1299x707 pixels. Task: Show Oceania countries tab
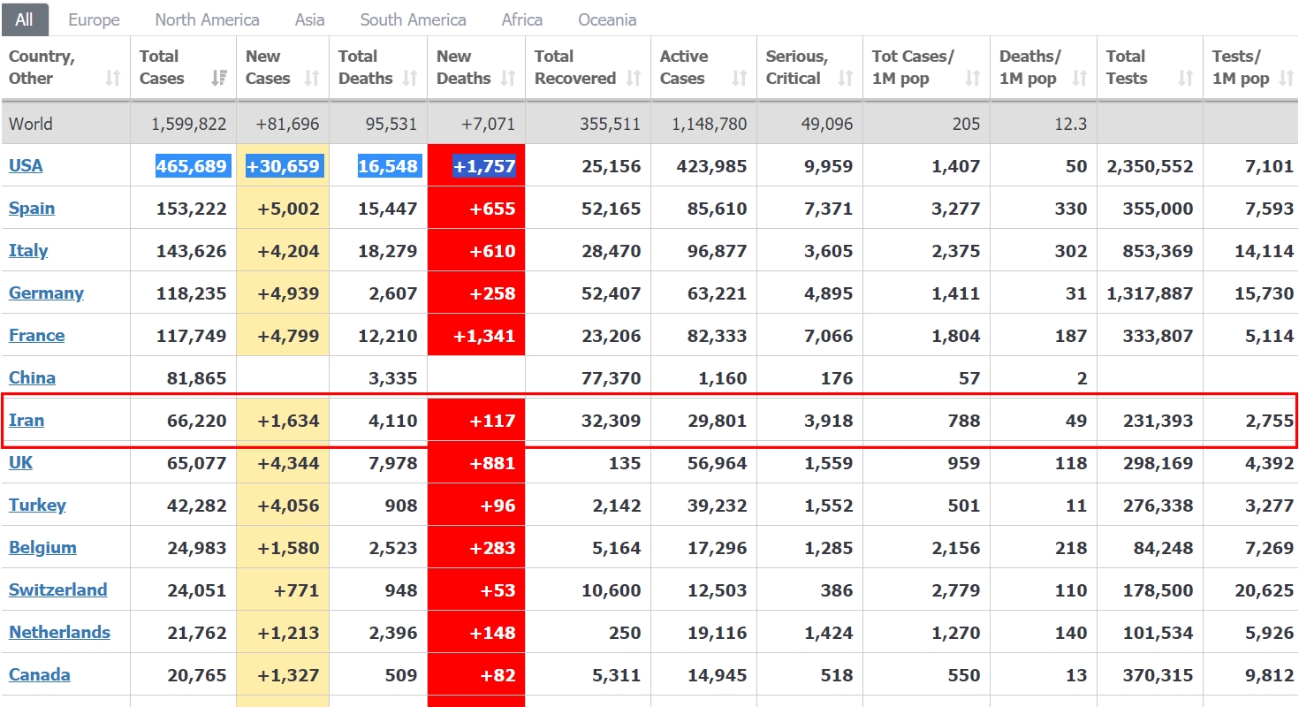[607, 19]
